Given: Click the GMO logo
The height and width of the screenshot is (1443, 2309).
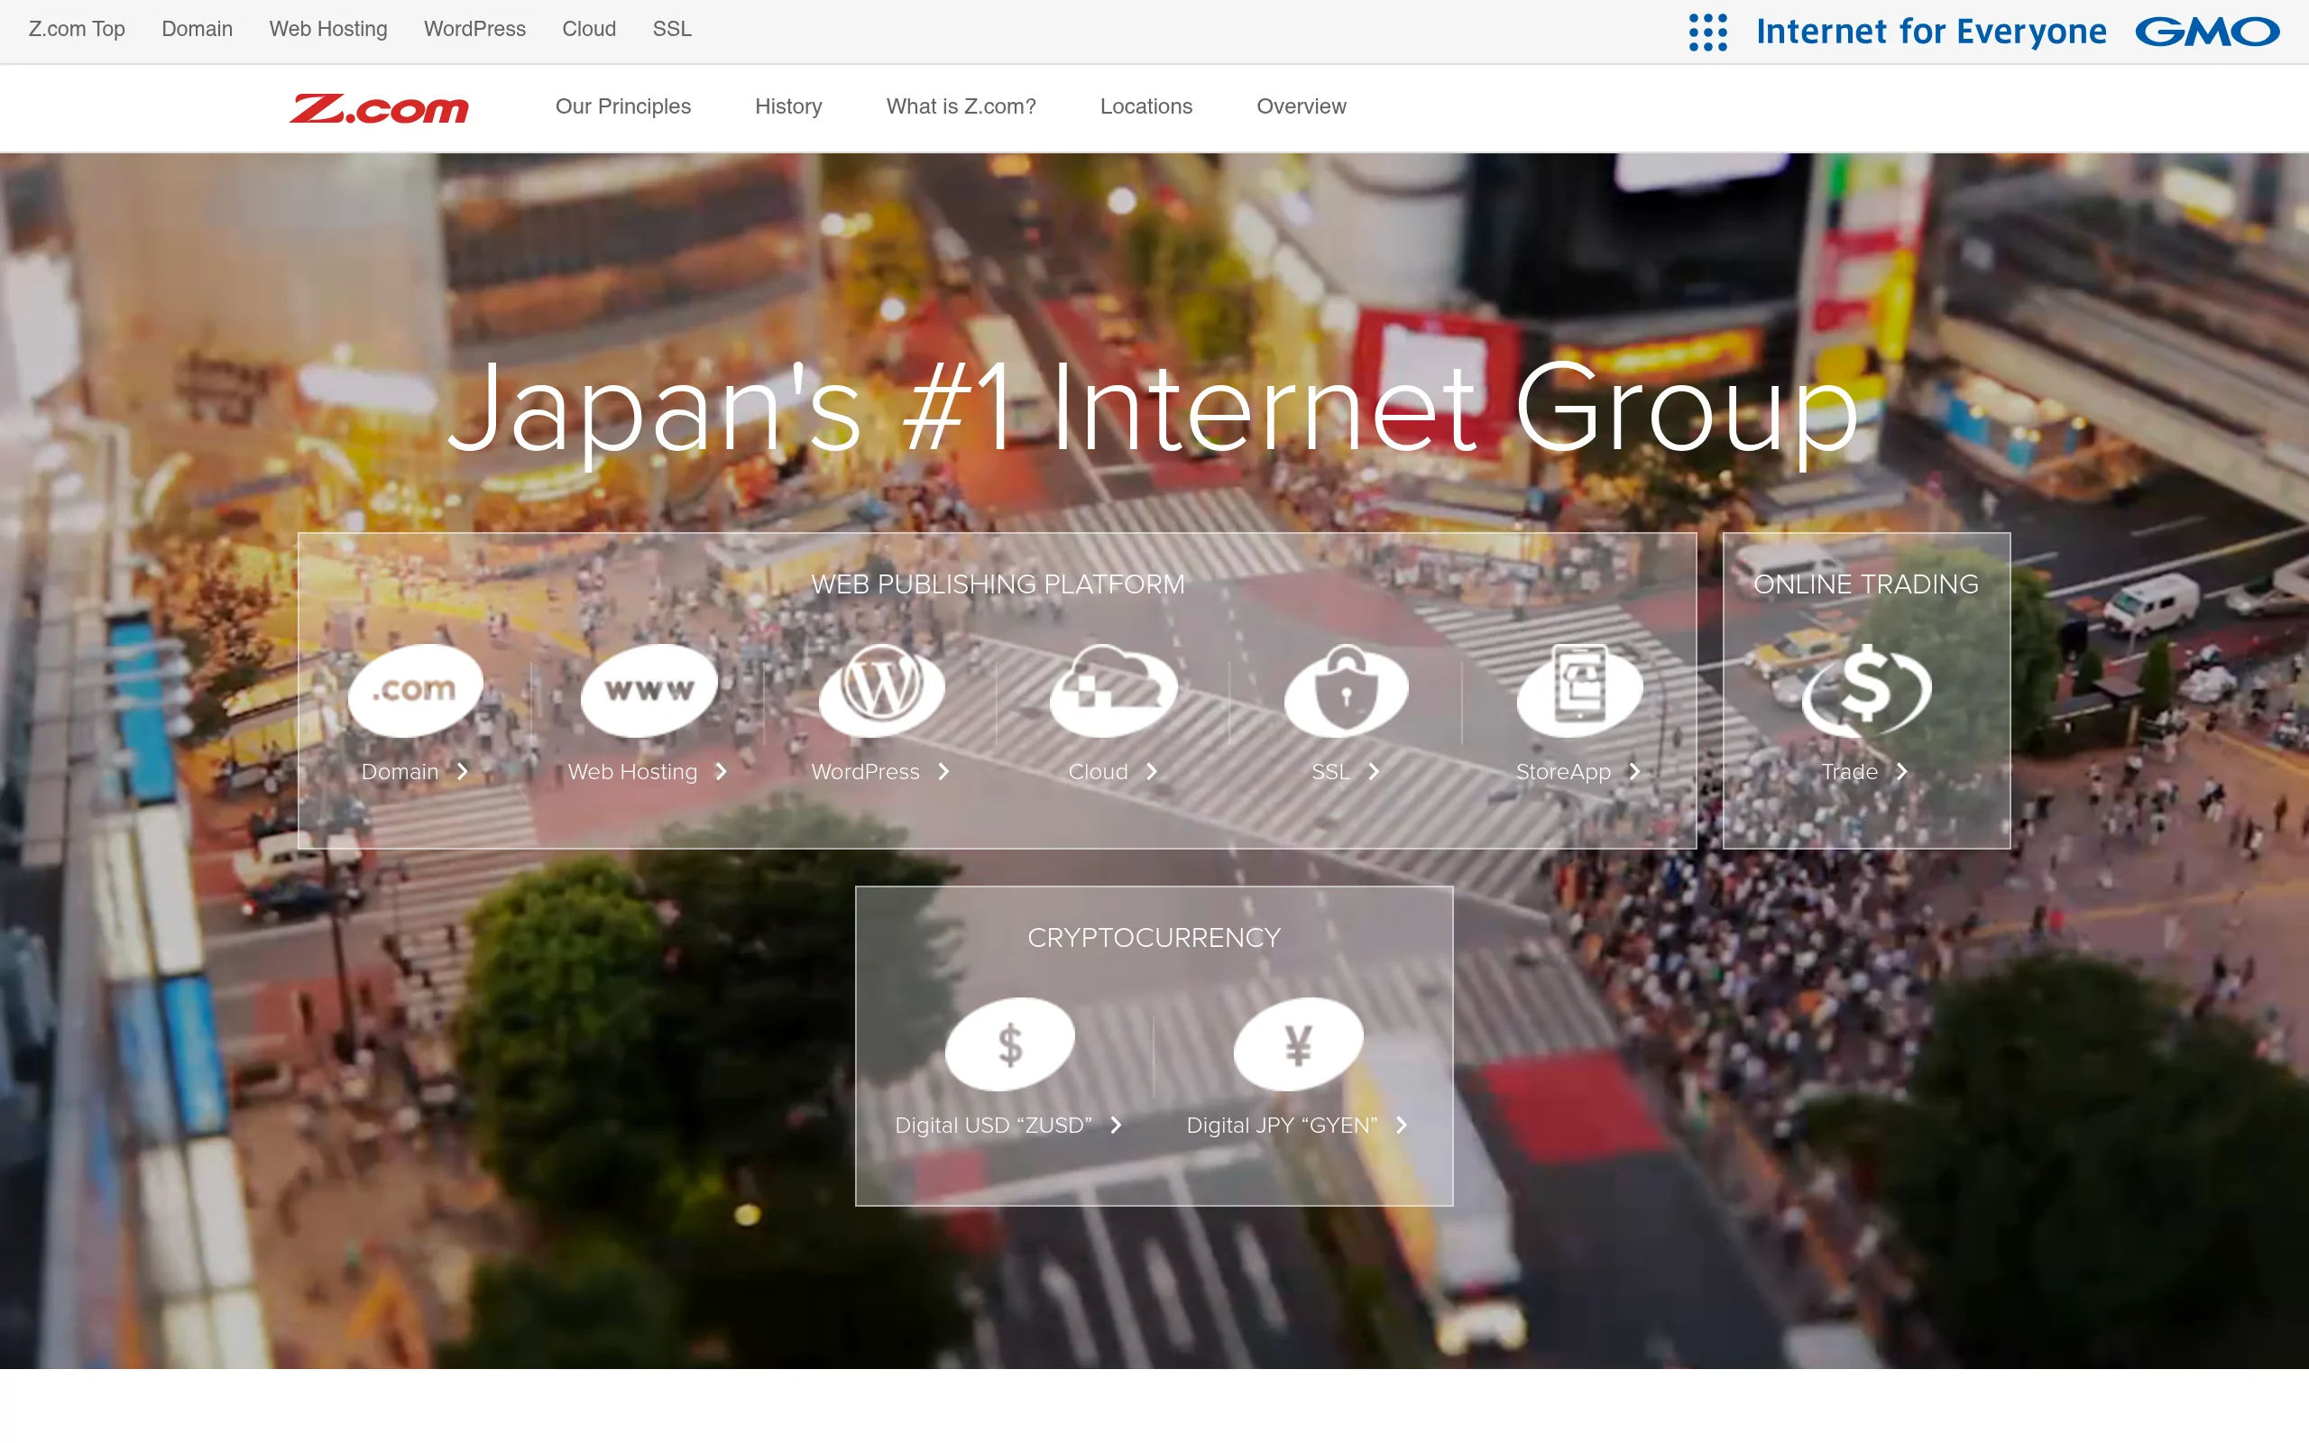Looking at the screenshot, I should click(x=2207, y=32).
